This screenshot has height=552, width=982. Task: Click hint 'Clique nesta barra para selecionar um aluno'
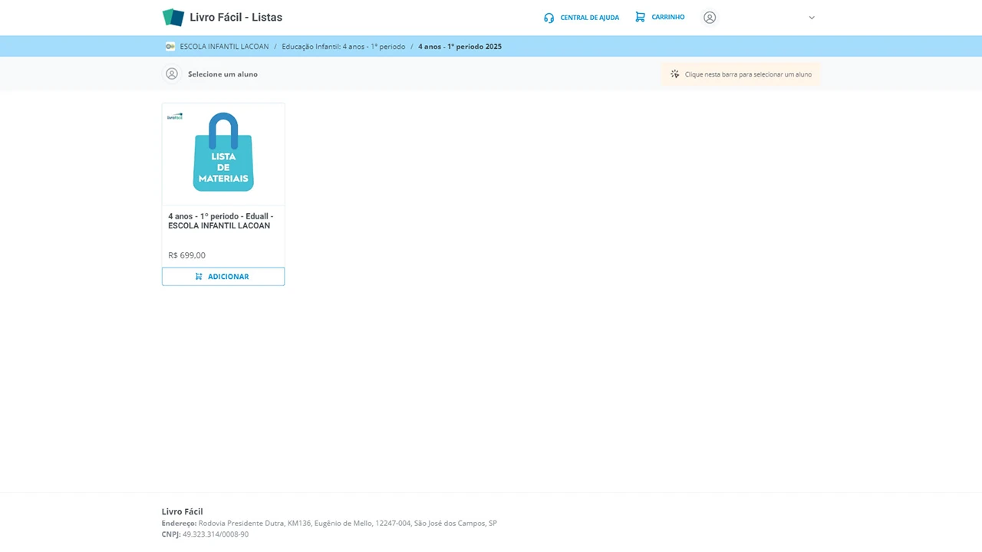click(748, 74)
